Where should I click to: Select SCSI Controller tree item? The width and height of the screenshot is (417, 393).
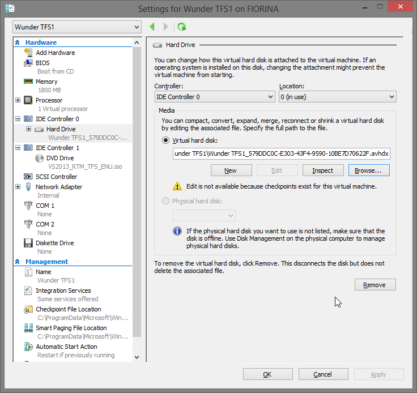[57, 177]
